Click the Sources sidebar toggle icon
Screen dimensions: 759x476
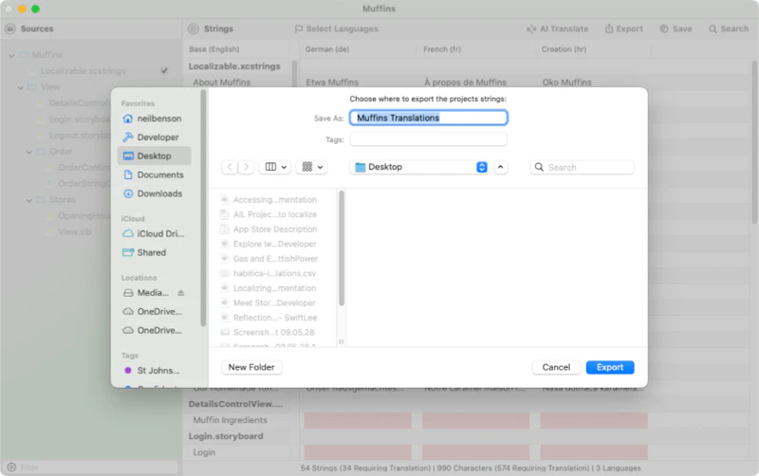10,28
